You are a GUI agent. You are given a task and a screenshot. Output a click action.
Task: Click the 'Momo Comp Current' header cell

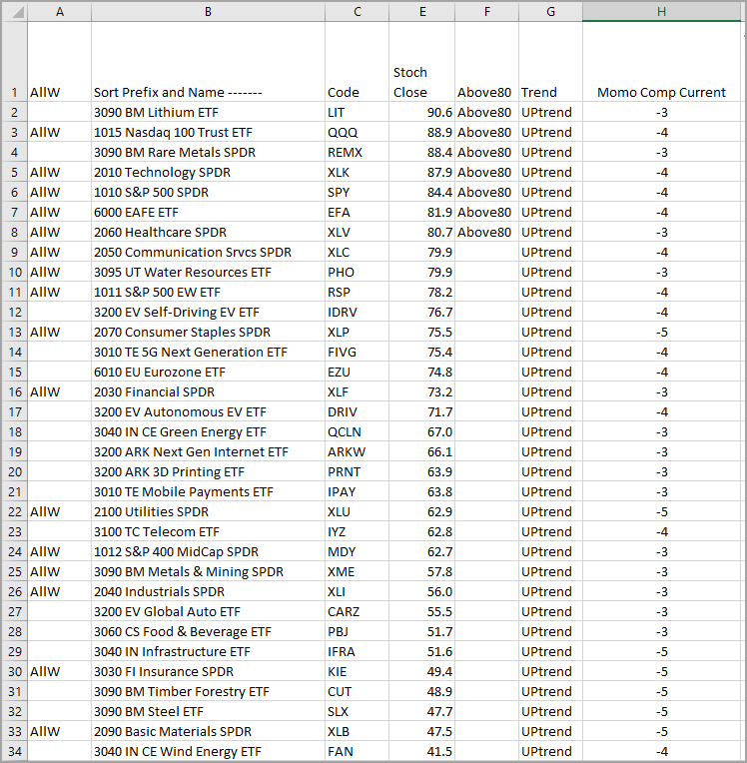tap(661, 62)
